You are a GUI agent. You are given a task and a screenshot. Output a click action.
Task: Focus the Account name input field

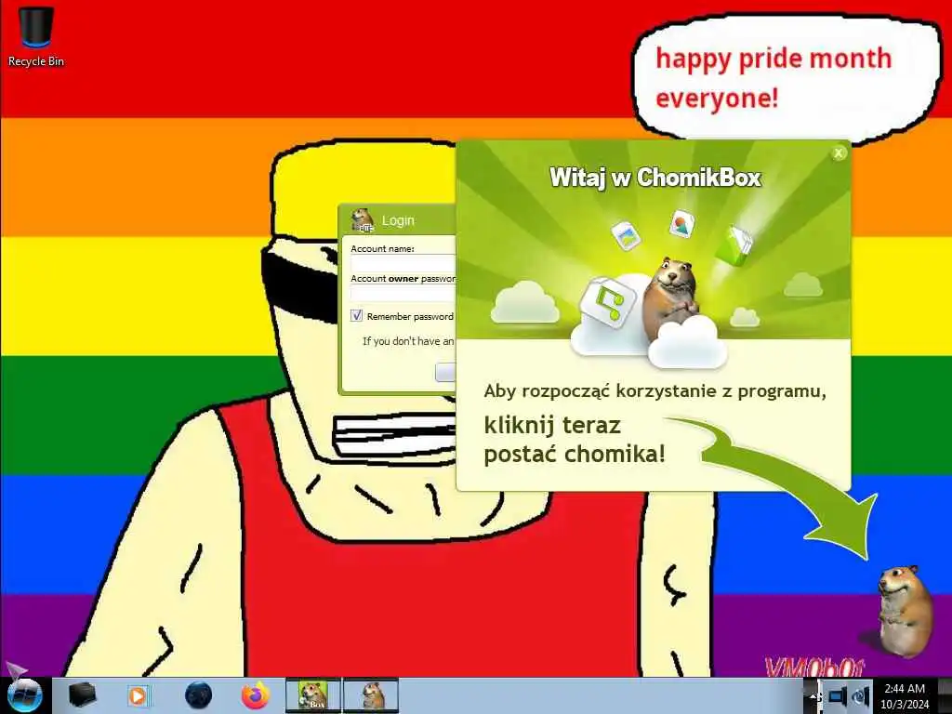403,263
